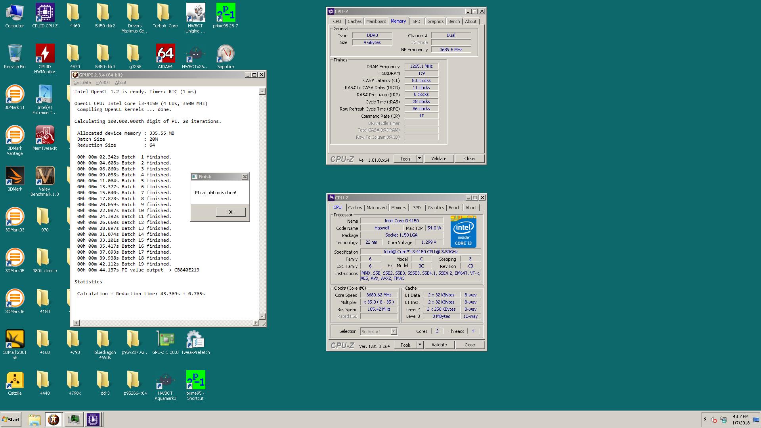The image size is (761, 428).
Task: Launch TweakPrefetch desktop icon
Action: click(195, 342)
